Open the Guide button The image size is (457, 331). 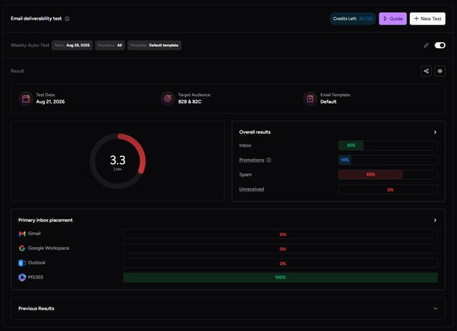point(393,18)
